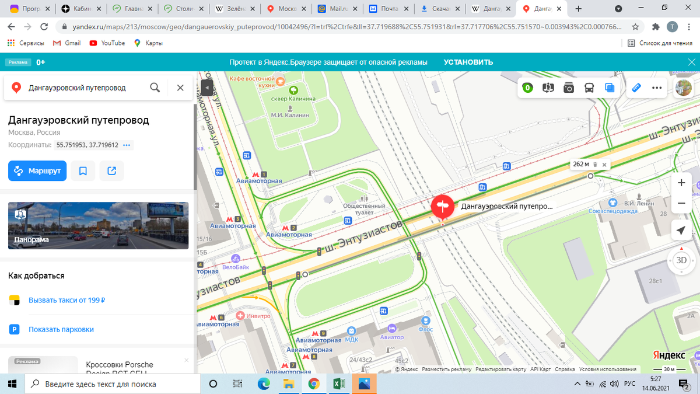Open Вызвать такси от 199 ₽ link

(x=66, y=301)
